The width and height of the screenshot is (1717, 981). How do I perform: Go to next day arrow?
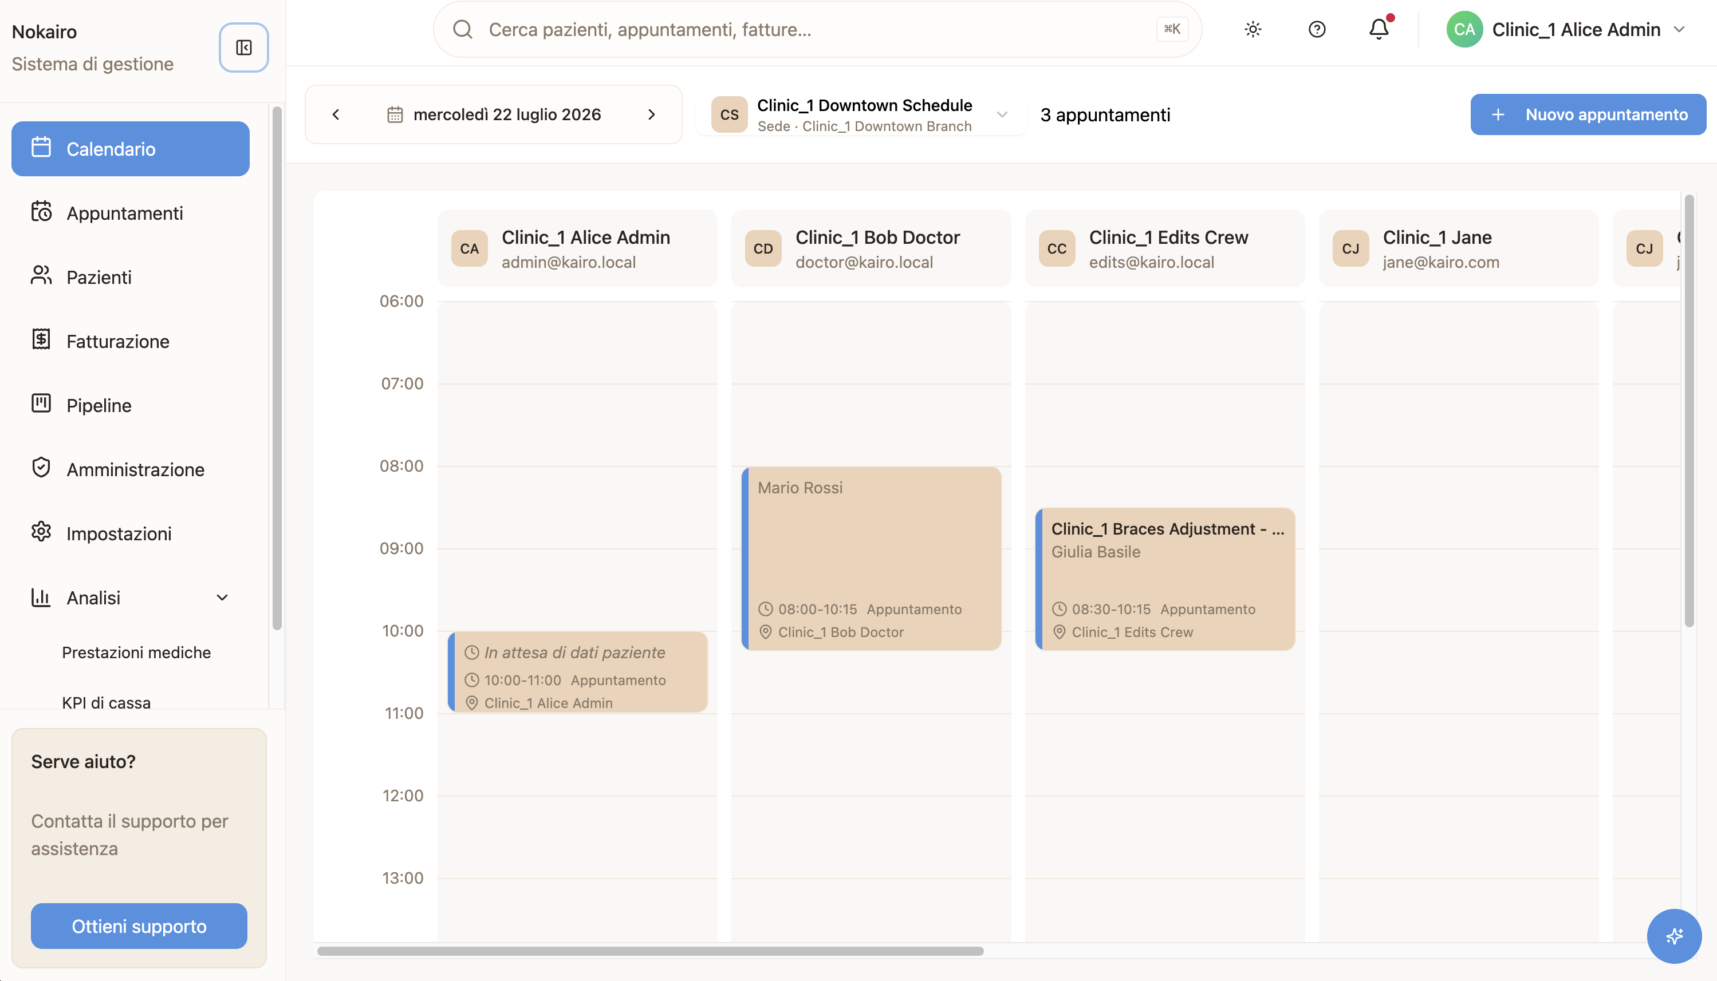pos(651,114)
